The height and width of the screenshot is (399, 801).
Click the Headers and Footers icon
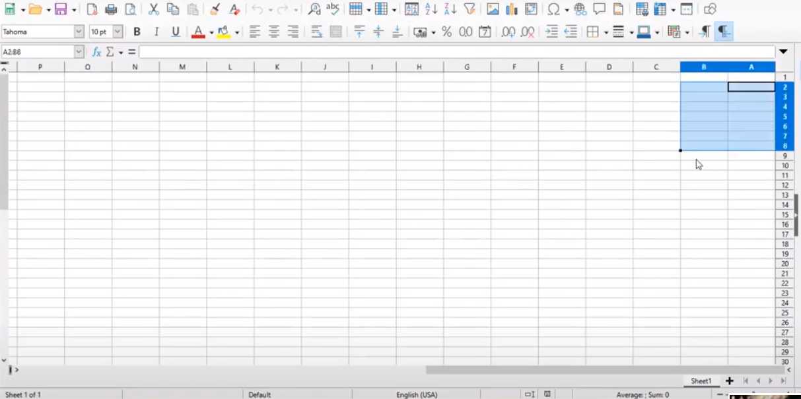pos(619,9)
